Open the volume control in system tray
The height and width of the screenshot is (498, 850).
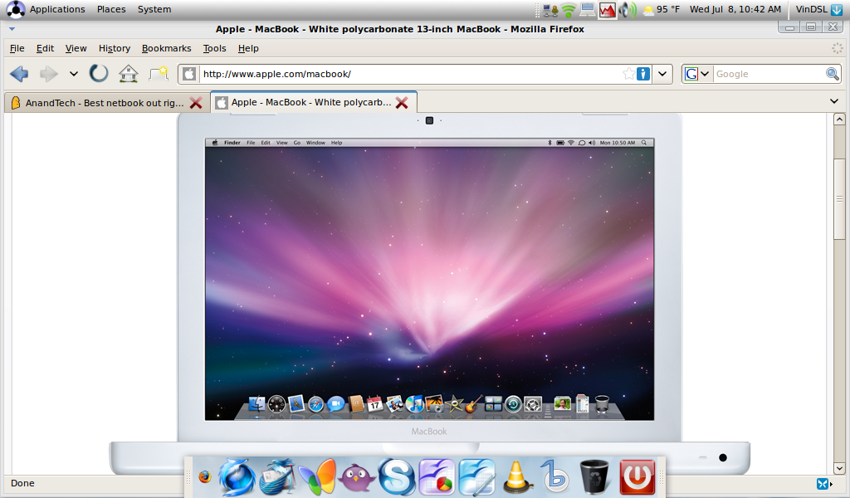click(627, 10)
